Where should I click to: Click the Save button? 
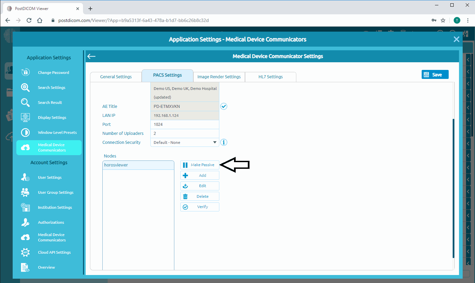435,75
